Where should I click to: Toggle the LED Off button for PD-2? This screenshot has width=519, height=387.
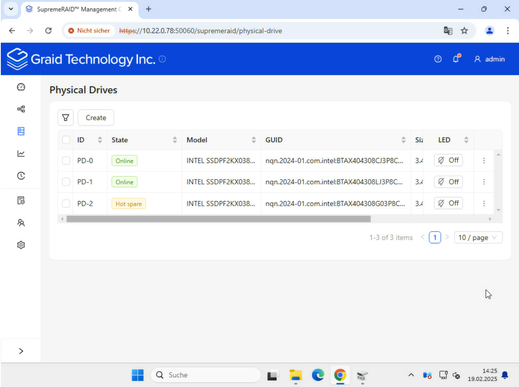pyautogui.click(x=448, y=203)
